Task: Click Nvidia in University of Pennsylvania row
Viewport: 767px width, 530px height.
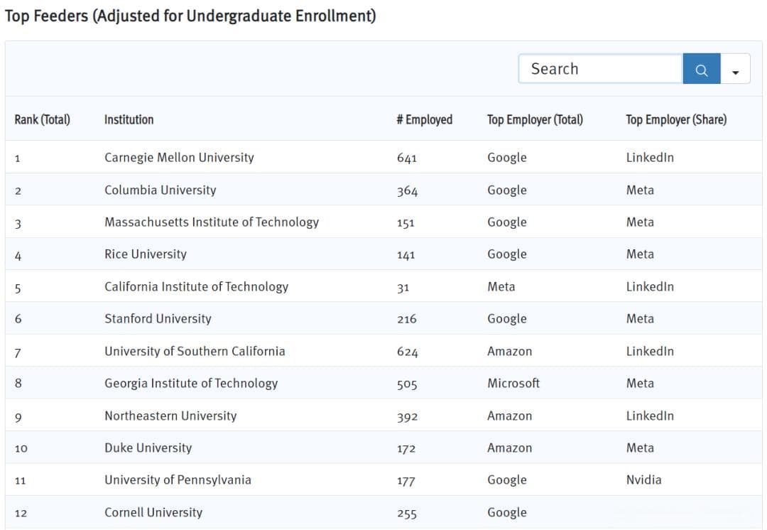Action: [643, 480]
